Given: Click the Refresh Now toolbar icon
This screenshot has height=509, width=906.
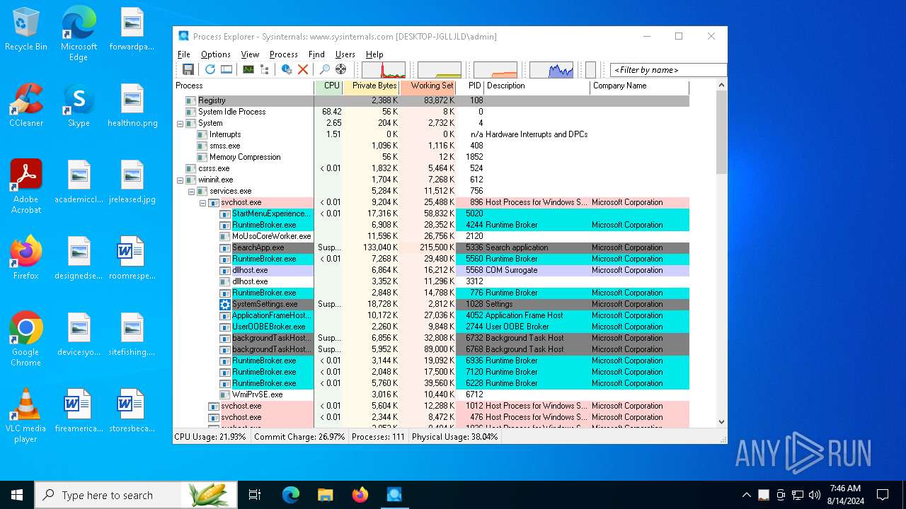Looking at the screenshot, I should pos(210,69).
